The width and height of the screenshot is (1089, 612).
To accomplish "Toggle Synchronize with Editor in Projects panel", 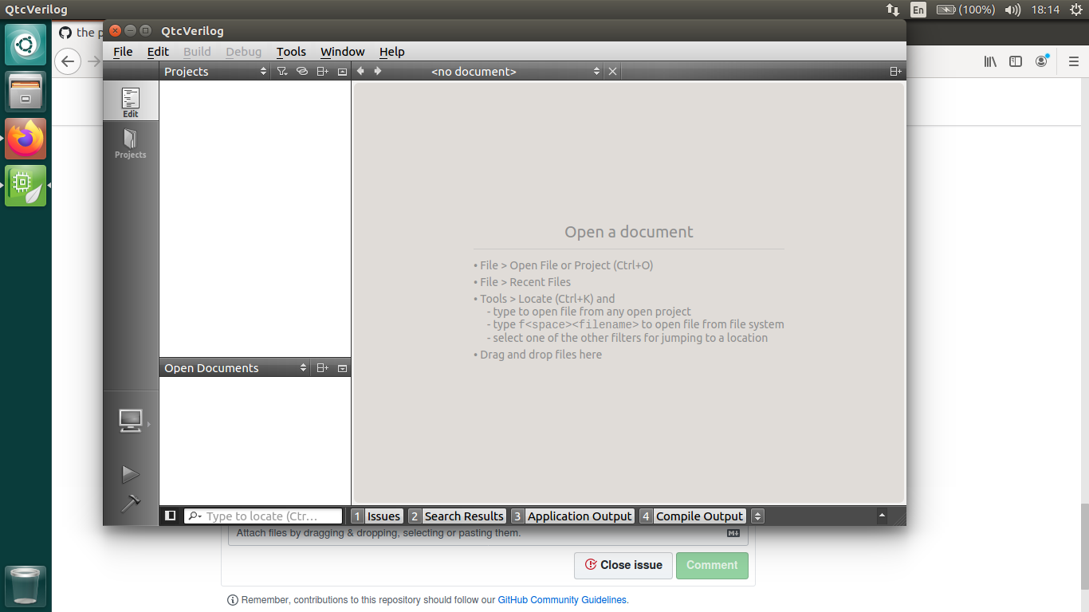I will pos(302,71).
